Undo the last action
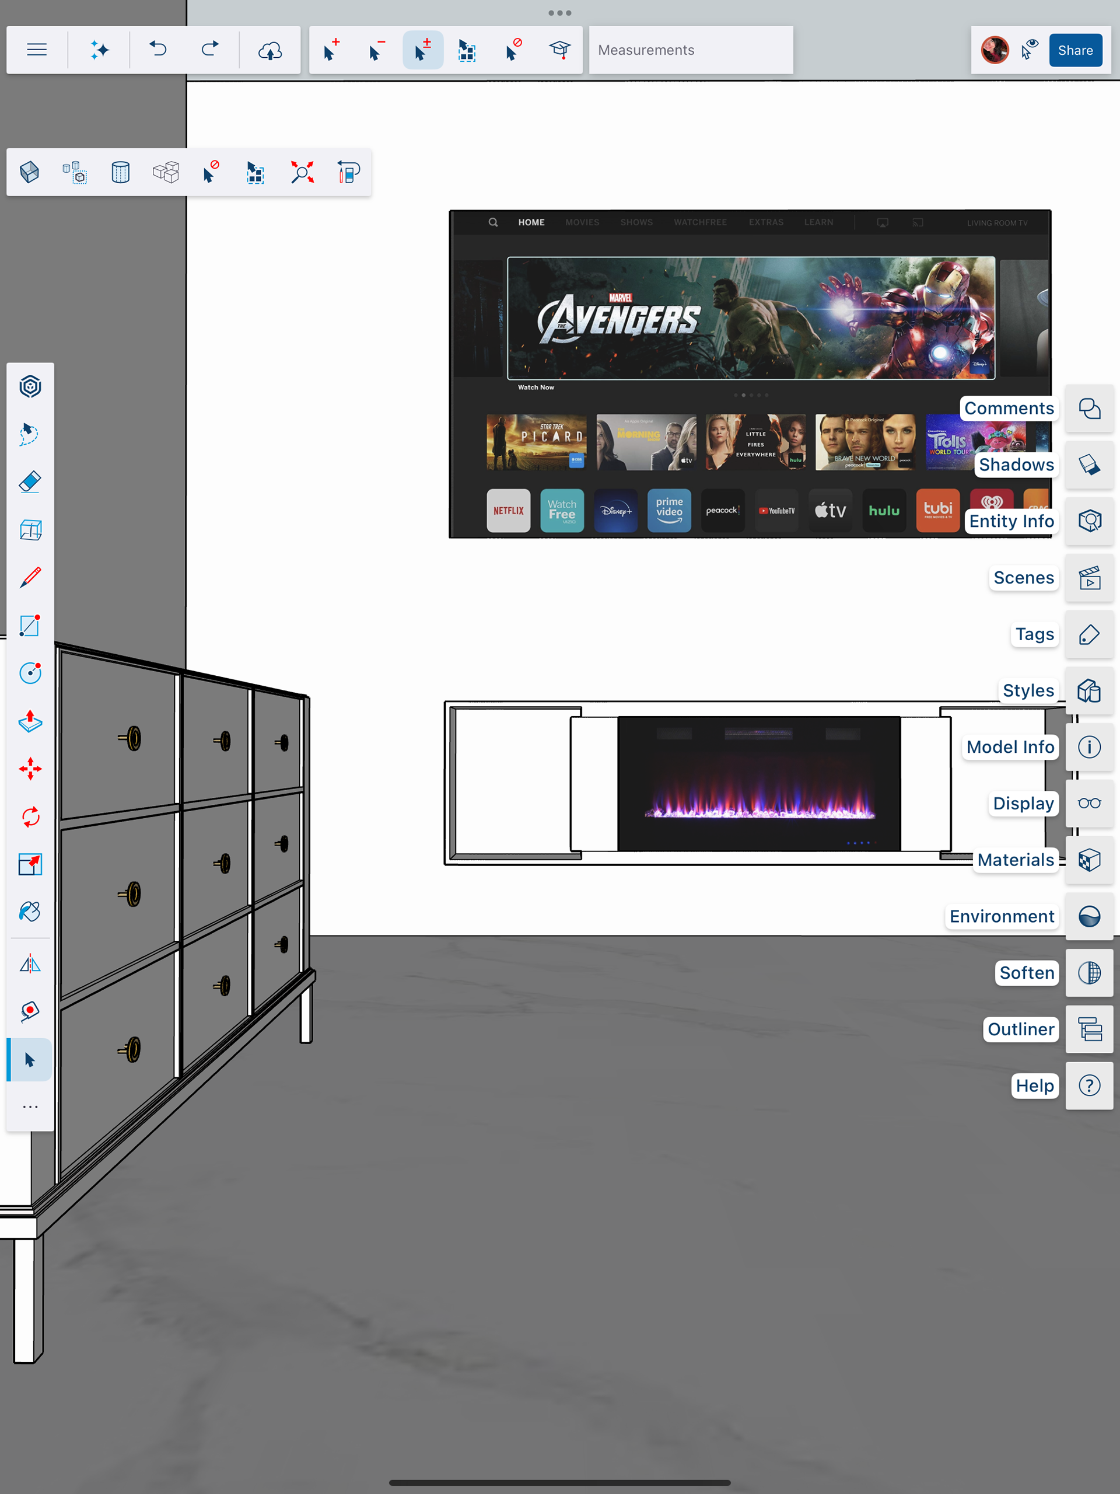The width and height of the screenshot is (1120, 1494). coord(159,50)
